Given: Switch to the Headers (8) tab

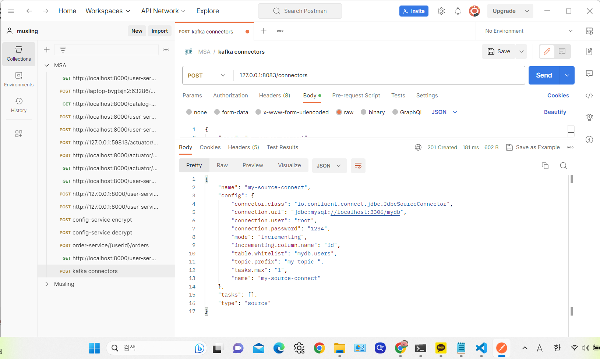Looking at the screenshot, I should (x=275, y=96).
